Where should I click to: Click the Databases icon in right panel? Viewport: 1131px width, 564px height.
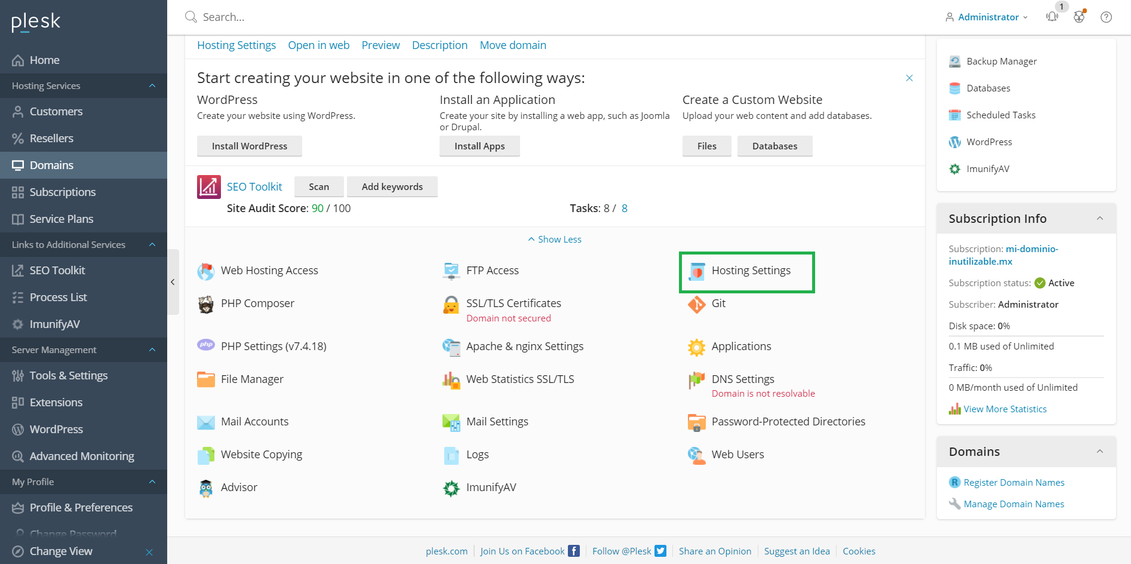(955, 88)
